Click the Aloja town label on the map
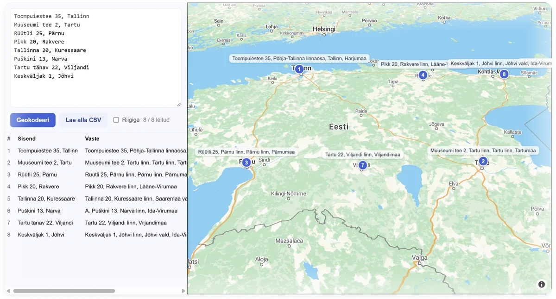 click(262, 260)
